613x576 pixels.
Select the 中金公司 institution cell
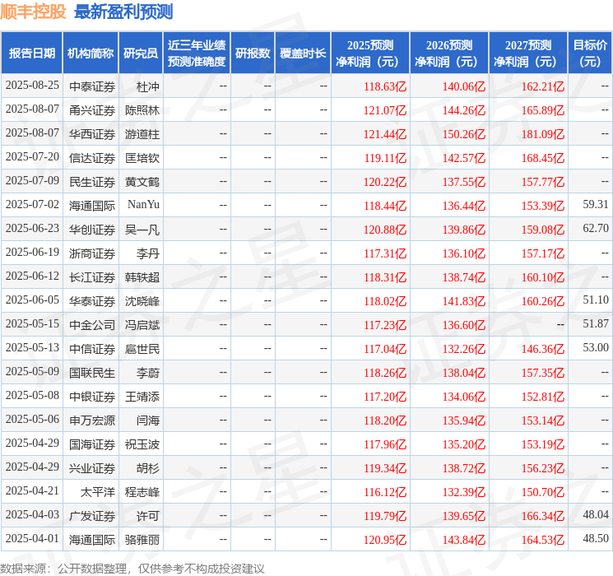click(92, 324)
